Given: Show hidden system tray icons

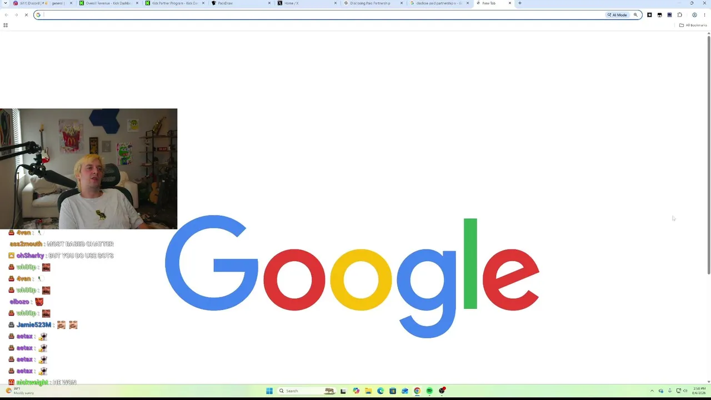Looking at the screenshot, I should point(652,391).
